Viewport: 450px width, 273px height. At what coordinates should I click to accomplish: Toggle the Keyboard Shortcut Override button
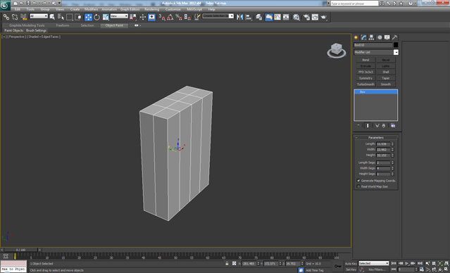151,17
